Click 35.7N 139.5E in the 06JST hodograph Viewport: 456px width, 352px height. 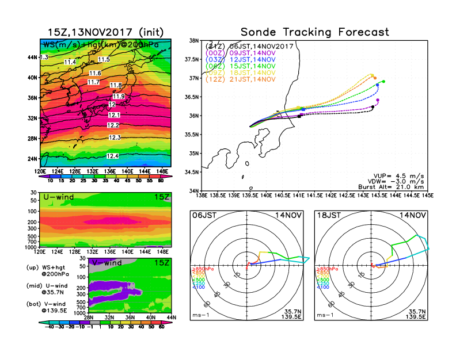291,314
